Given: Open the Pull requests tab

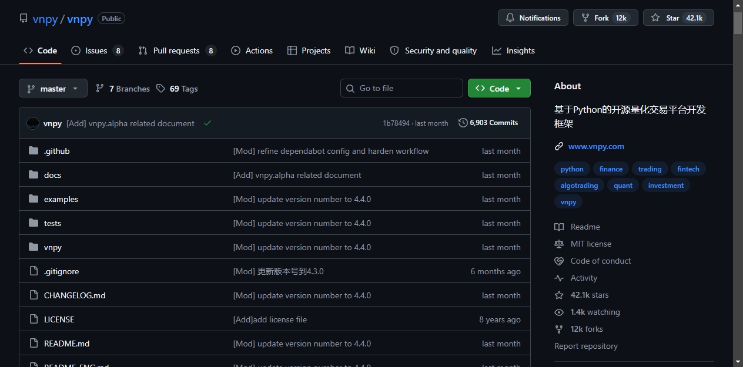Looking at the screenshot, I should [177, 50].
